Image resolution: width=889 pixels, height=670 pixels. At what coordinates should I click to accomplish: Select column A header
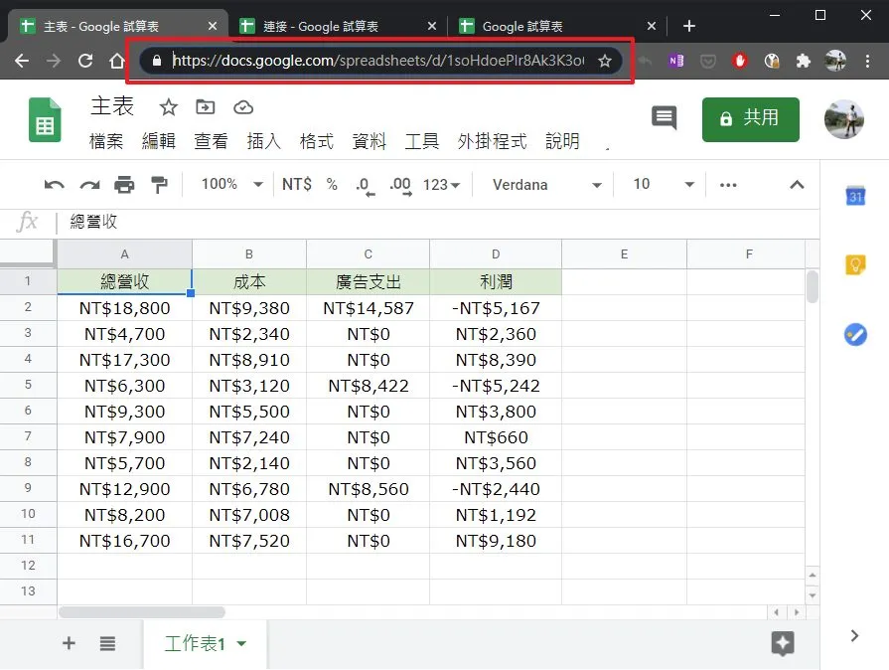coord(125,254)
